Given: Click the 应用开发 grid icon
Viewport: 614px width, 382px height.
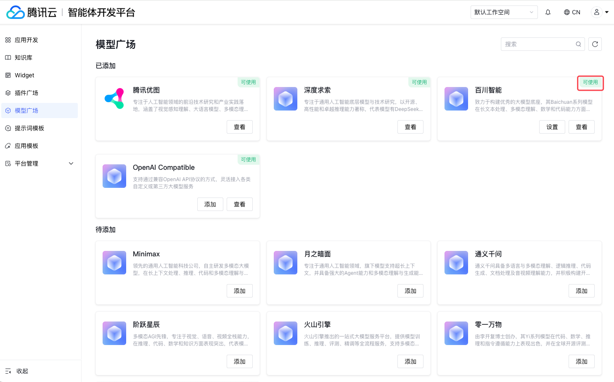Looking at the screenshot, I should pyautogui.click(x=8, y=40).
